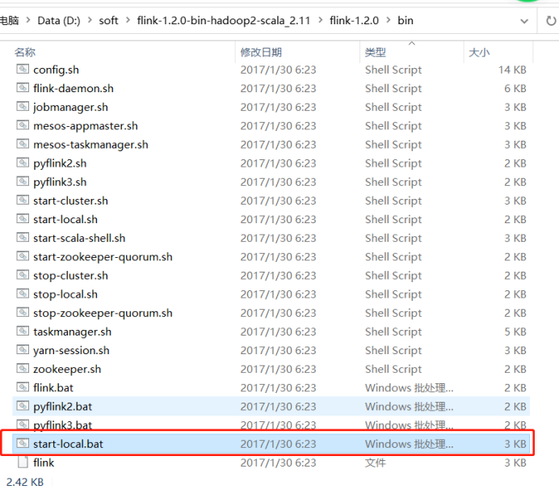Sort files by the 大小 column

click(x=479, y=53)
